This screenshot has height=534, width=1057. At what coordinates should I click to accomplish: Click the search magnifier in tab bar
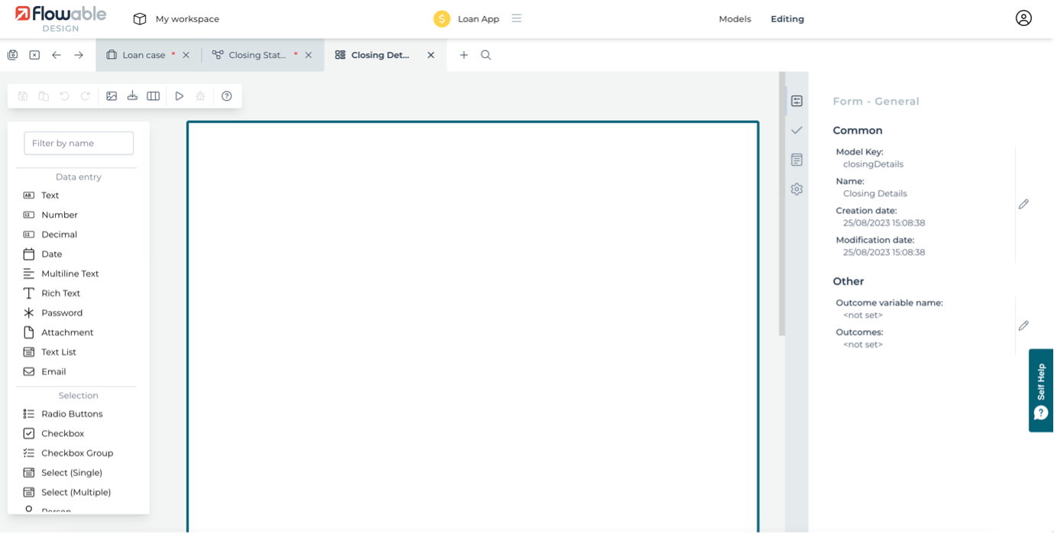[x=486, y=55]
